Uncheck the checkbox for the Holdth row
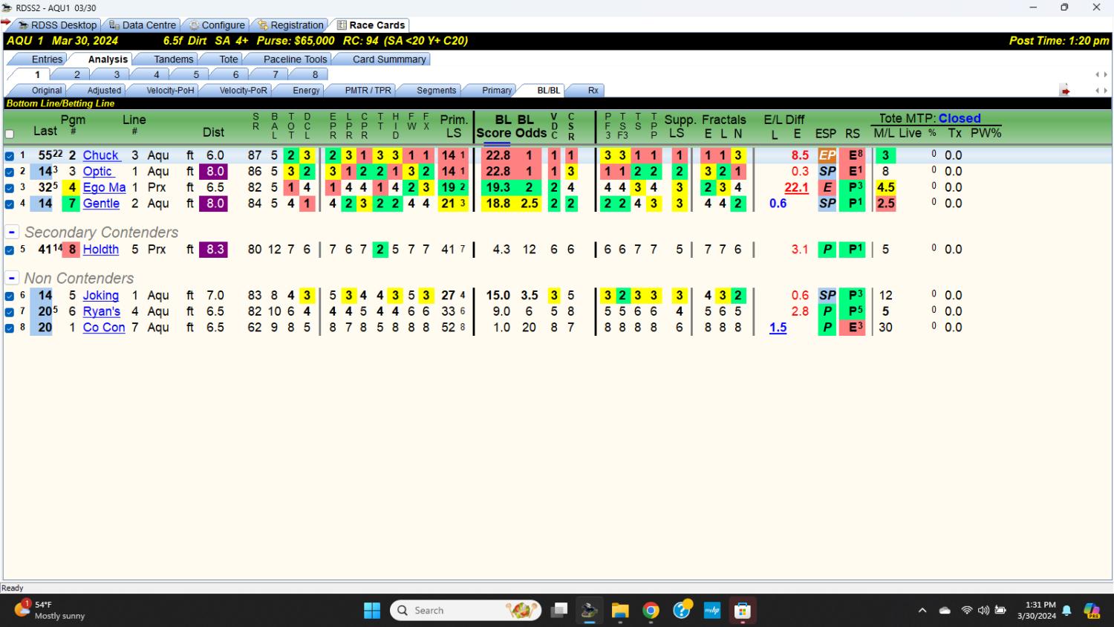Image resolution: width=1114 pixels, height=627 pixels. tap(10, 250)
